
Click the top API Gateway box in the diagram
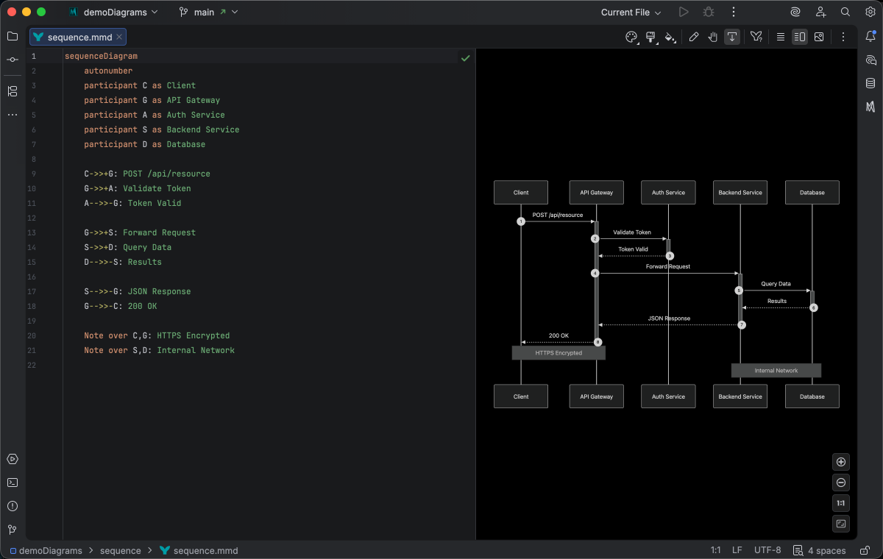pos(597,193)
